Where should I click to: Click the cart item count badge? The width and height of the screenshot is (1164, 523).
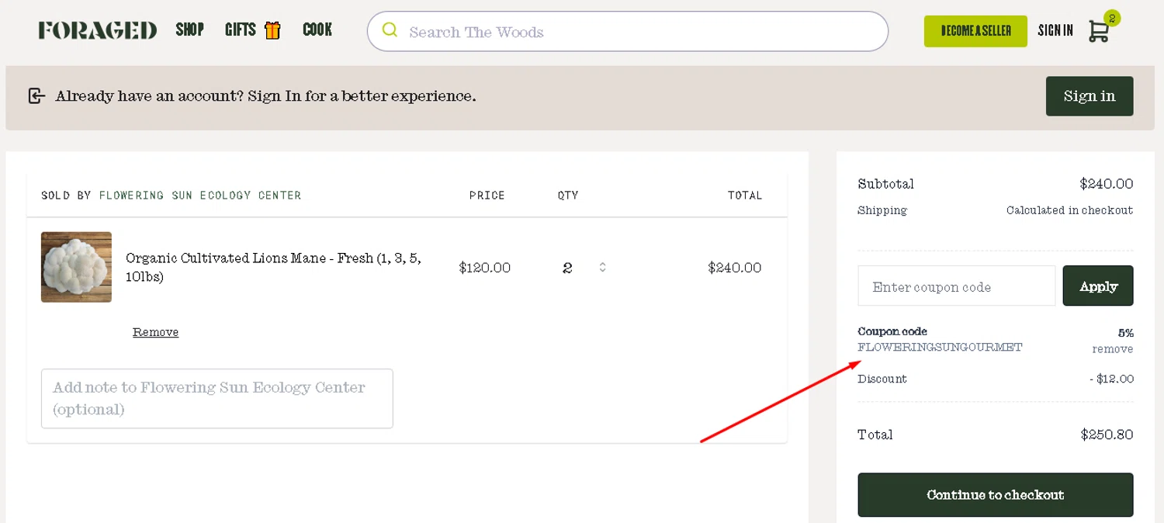pyautogui.click(x=1112, y=18)
